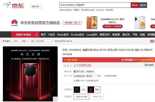Click the list icon beside 查看所有商品
Image resolution: width=155 pixels, height=102 pixels.
(x=36, y=35)
